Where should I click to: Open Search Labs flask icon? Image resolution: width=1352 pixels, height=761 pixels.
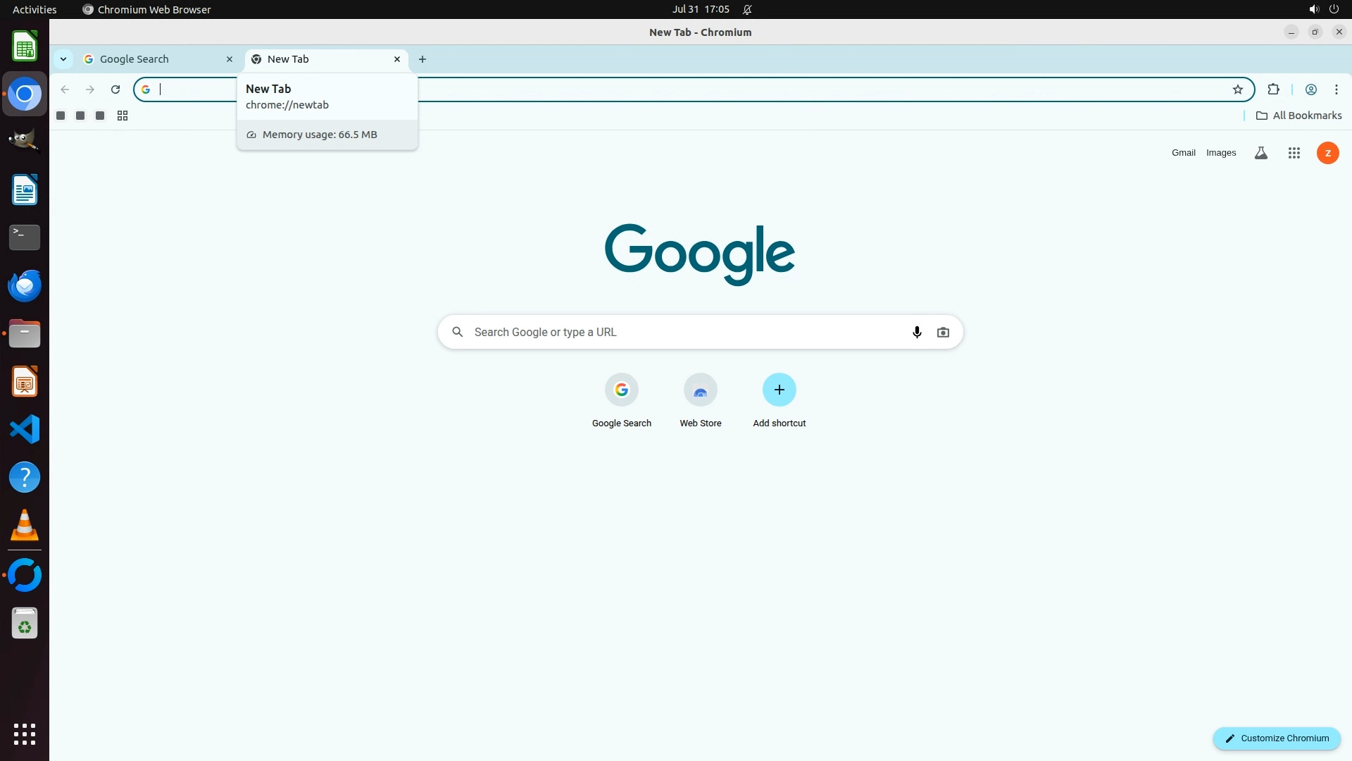(1261, 153)
